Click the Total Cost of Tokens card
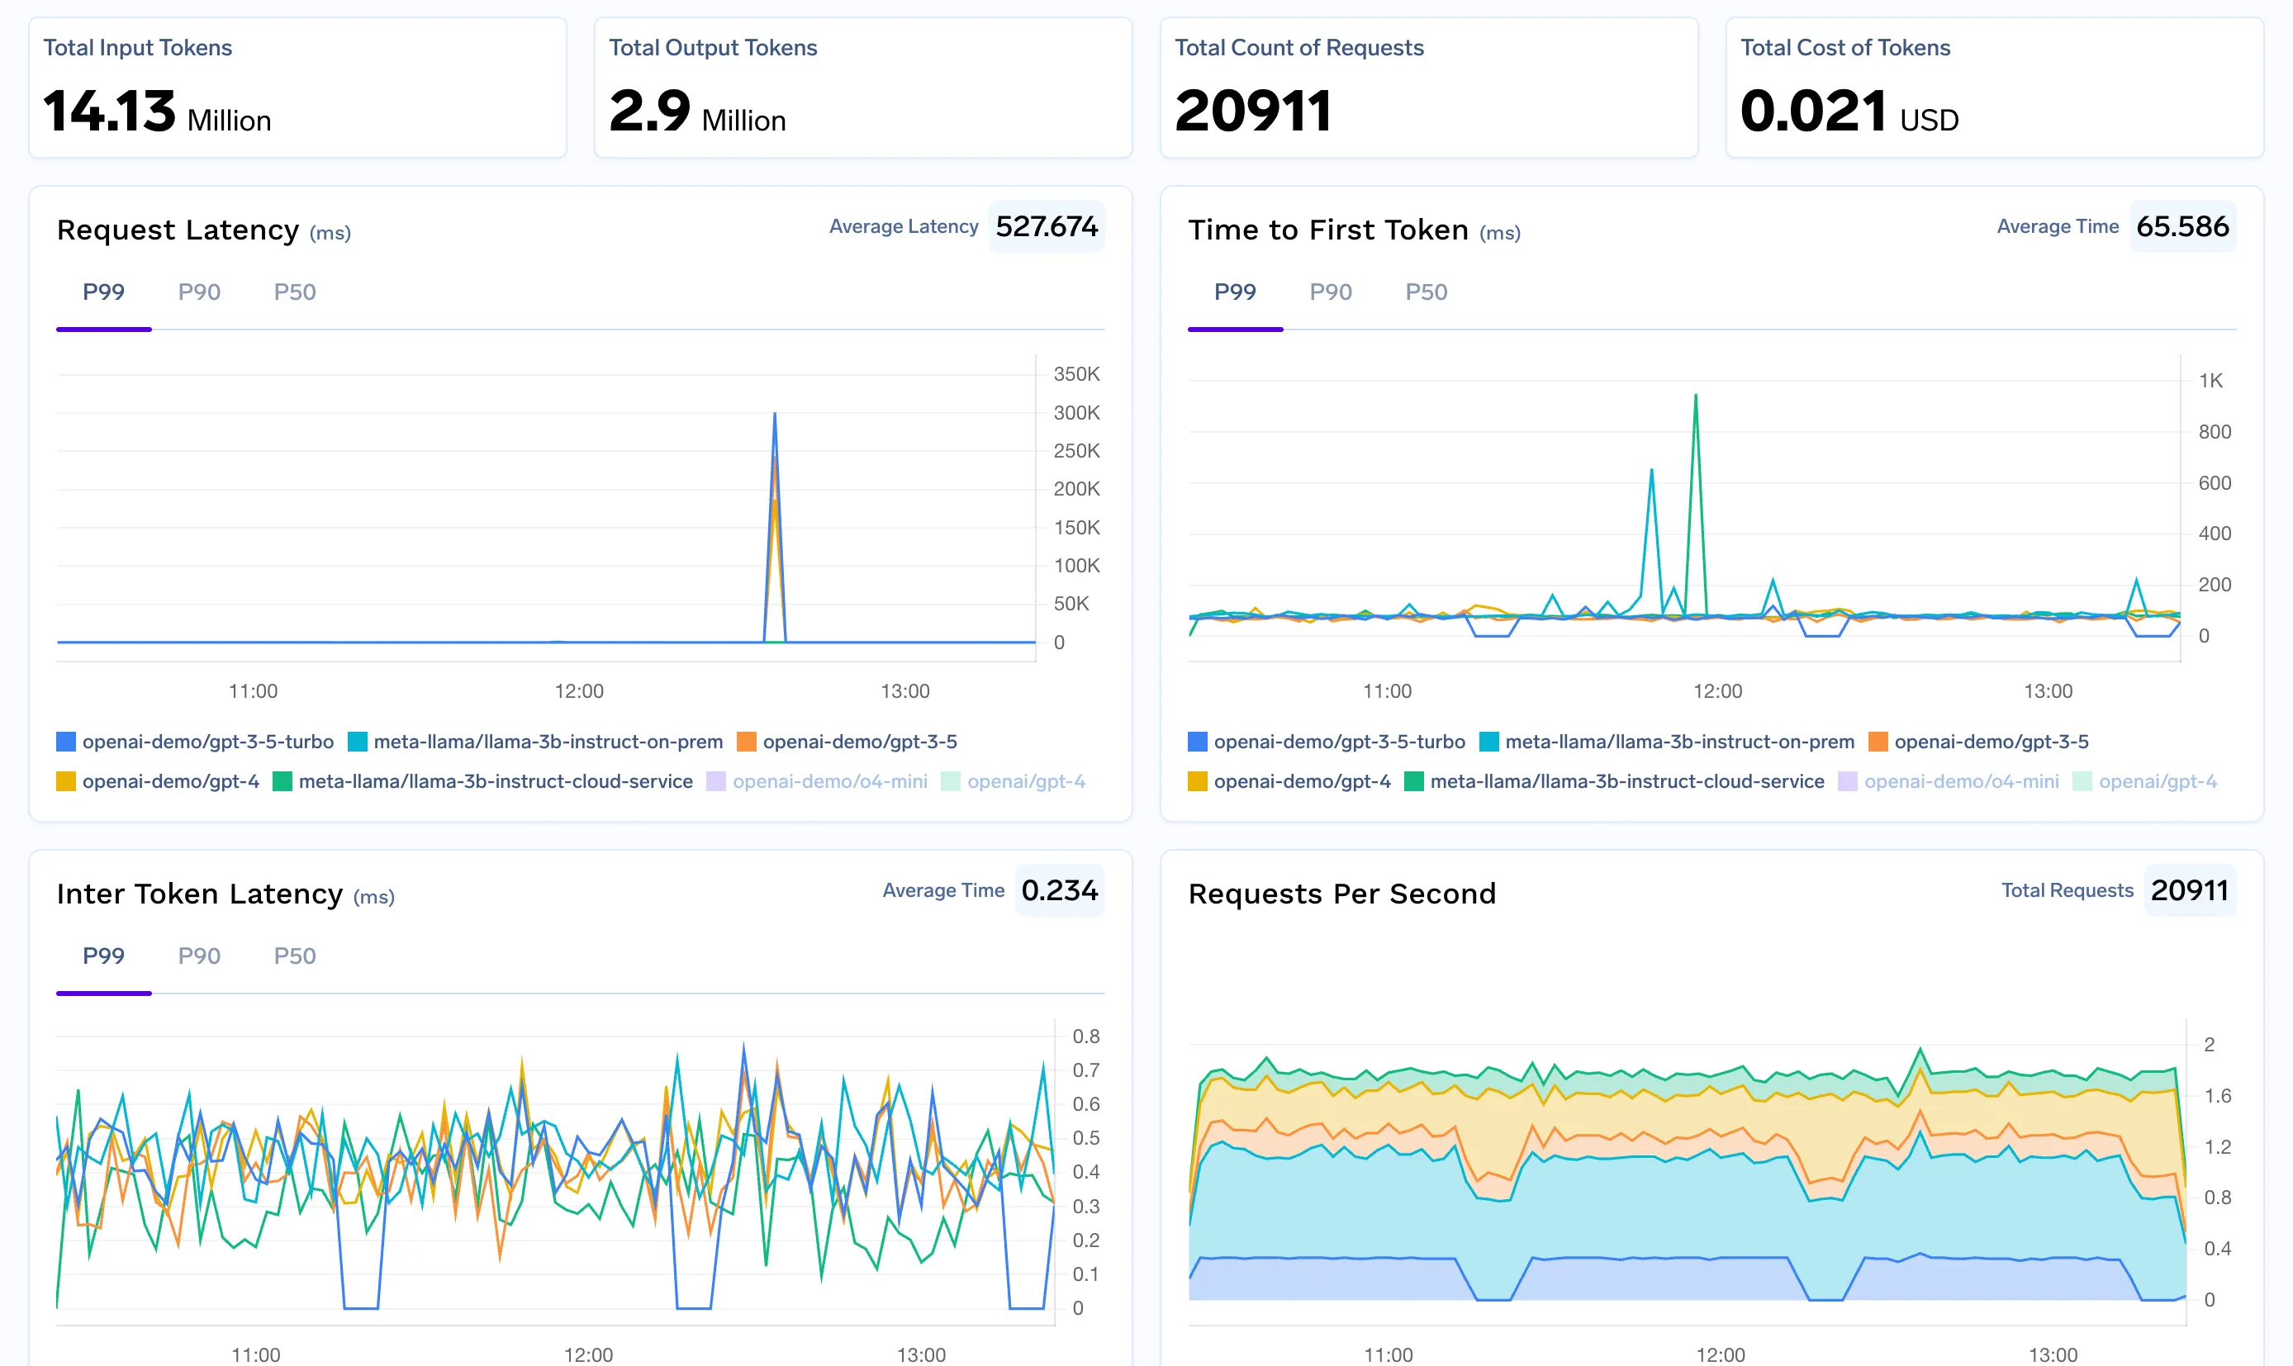This screenshot has height=1366, width=2293. 1994,88
